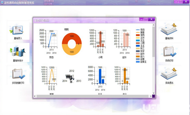190x115 pixels.
Task: Click the horizontal scrollbar right arrow
Action: click(x=151, y=96)
